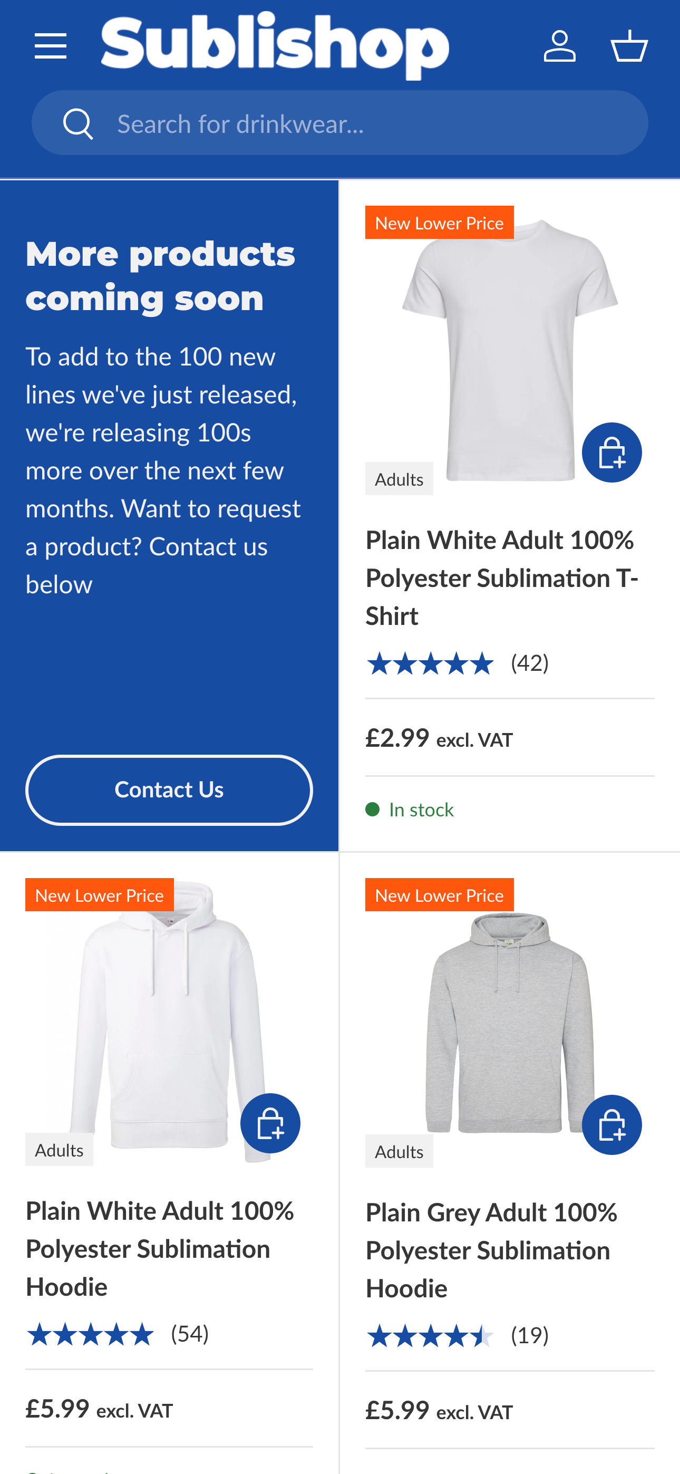This screenshot has width=680, height=1474.
Task: View the White T-Shirt product image
Action: (509, 349)
